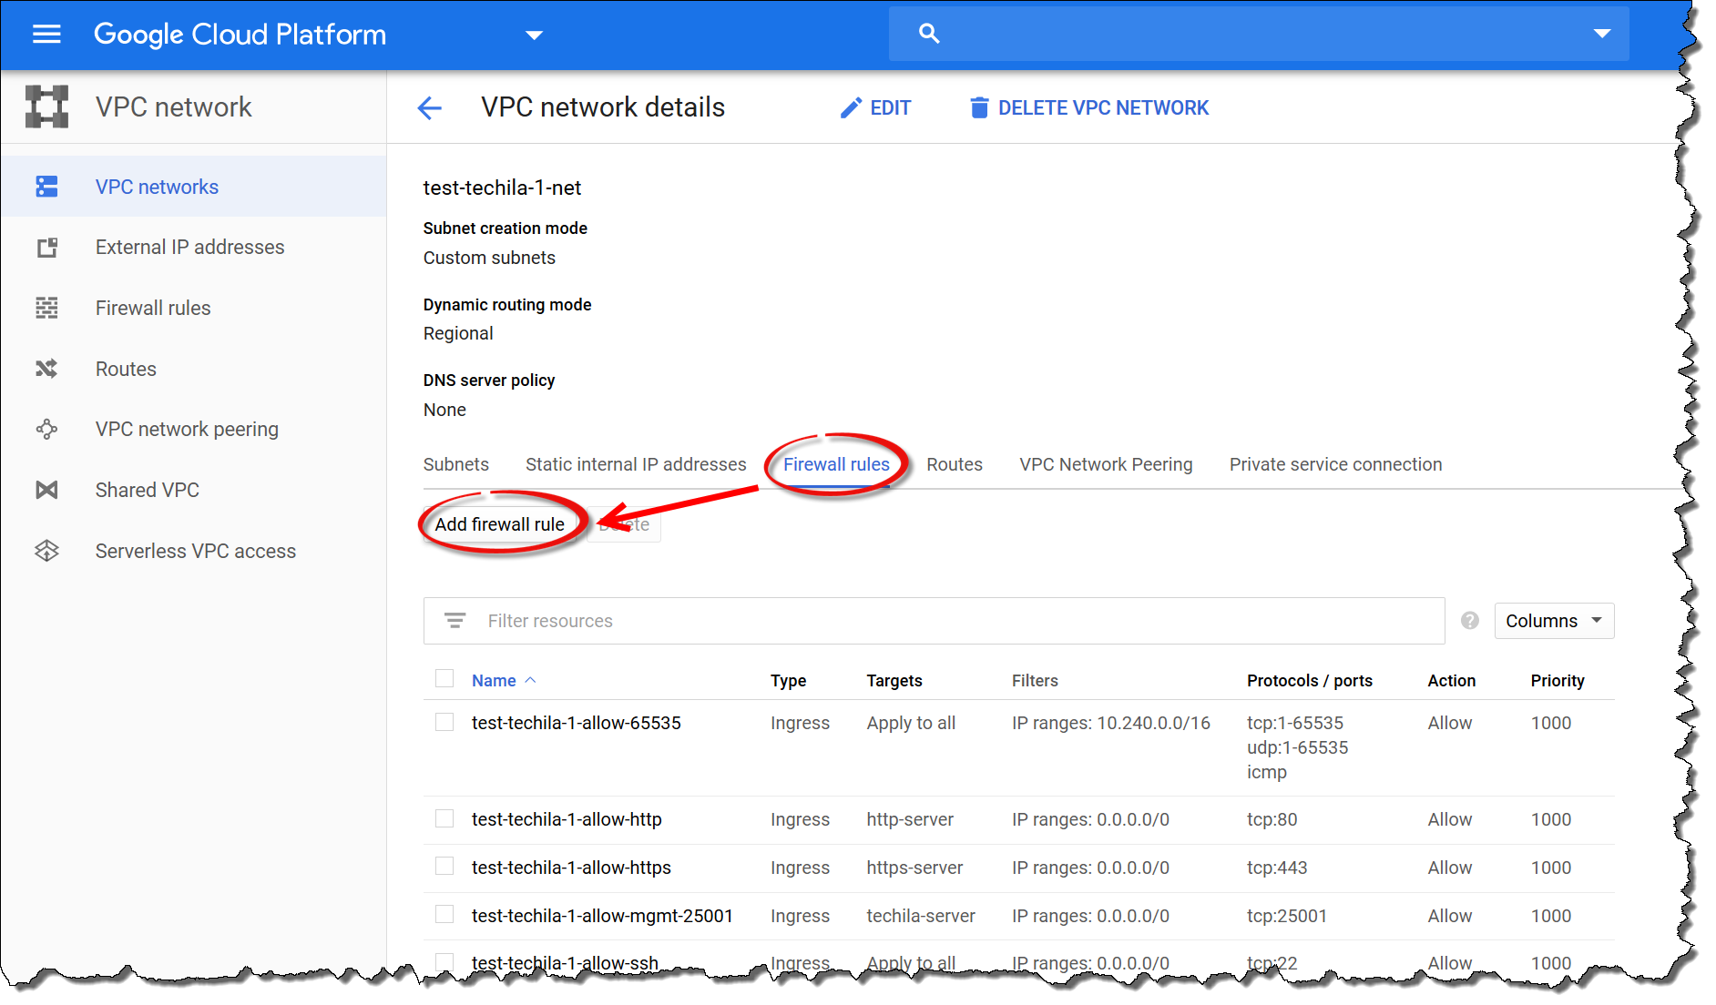
Task: Click the Serverless VPC access icon
Action: coord(46,551)
